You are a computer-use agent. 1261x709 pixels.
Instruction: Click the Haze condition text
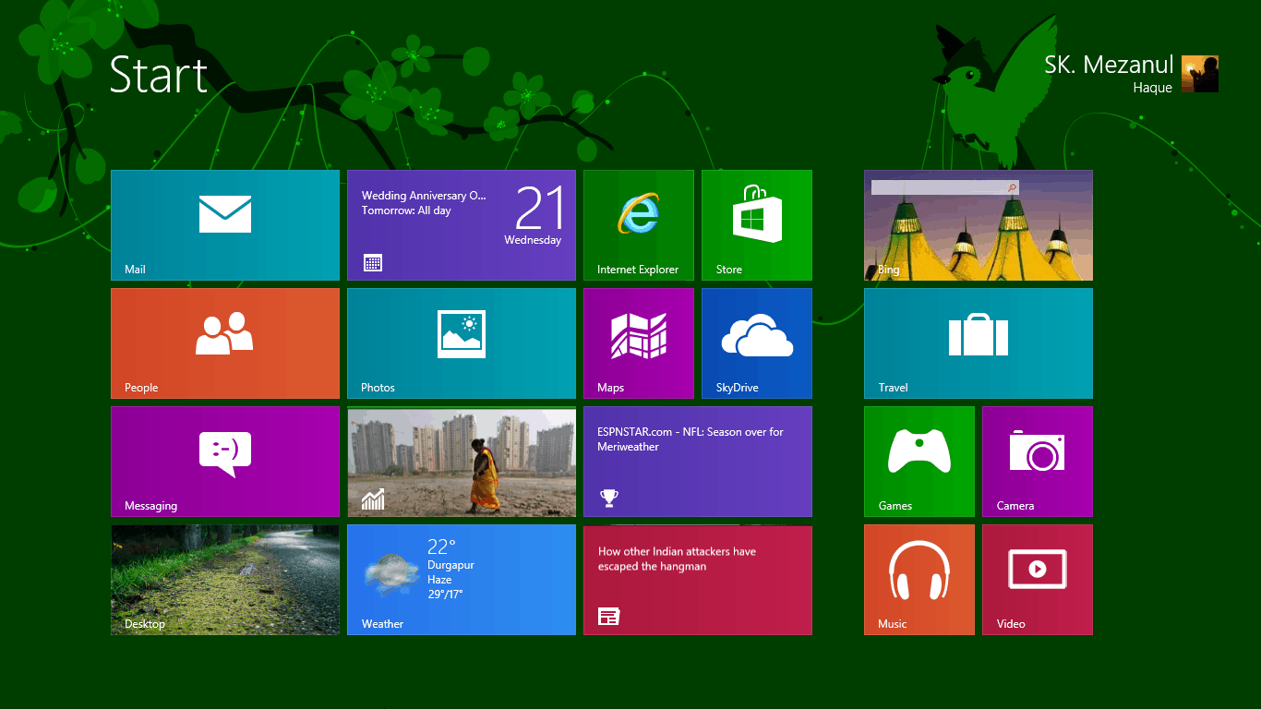(439, 580)
